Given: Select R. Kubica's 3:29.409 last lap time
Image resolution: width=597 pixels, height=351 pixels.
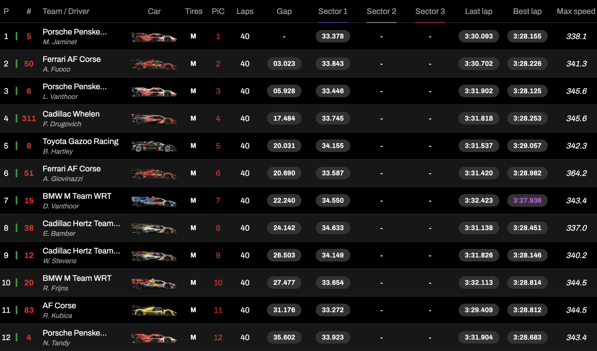Looking at the screenshot, I should point(479,310).
